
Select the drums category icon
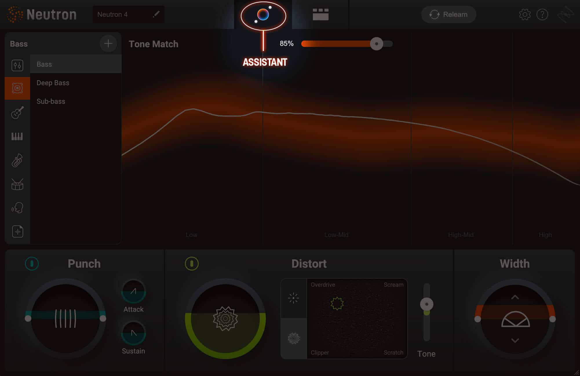(17, 184)
